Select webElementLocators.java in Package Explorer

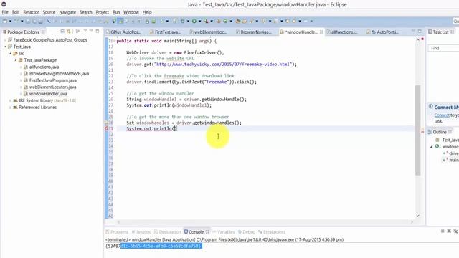pyautogui.click(x=52, y=87)
